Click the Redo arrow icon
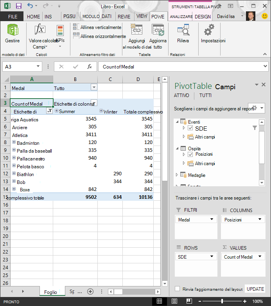Viewport: 271px width, 306px height. [46, 5]
